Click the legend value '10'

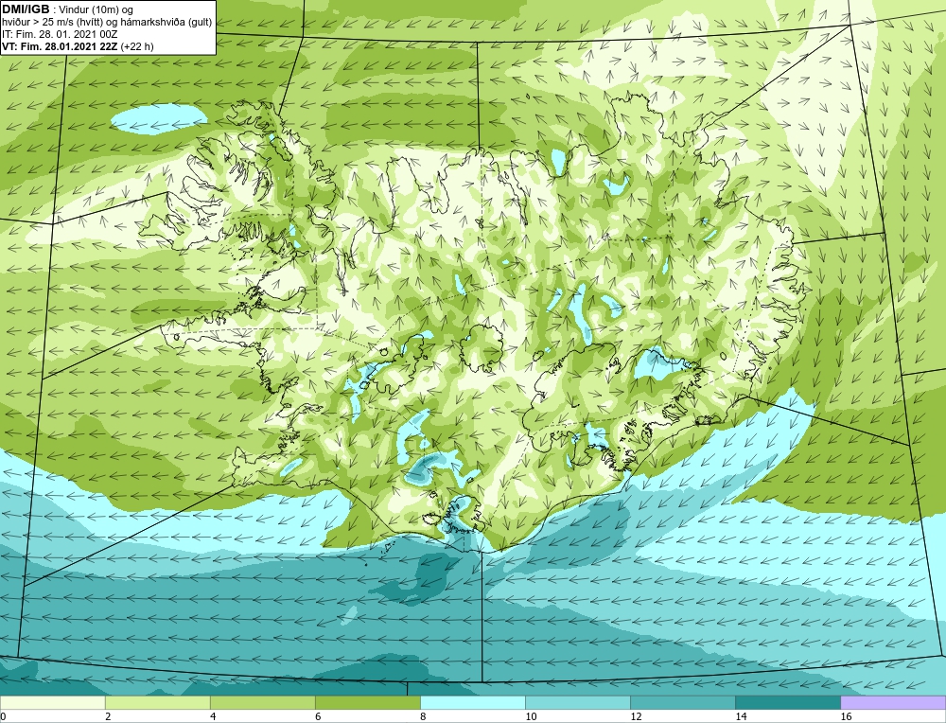coord(531,716)
